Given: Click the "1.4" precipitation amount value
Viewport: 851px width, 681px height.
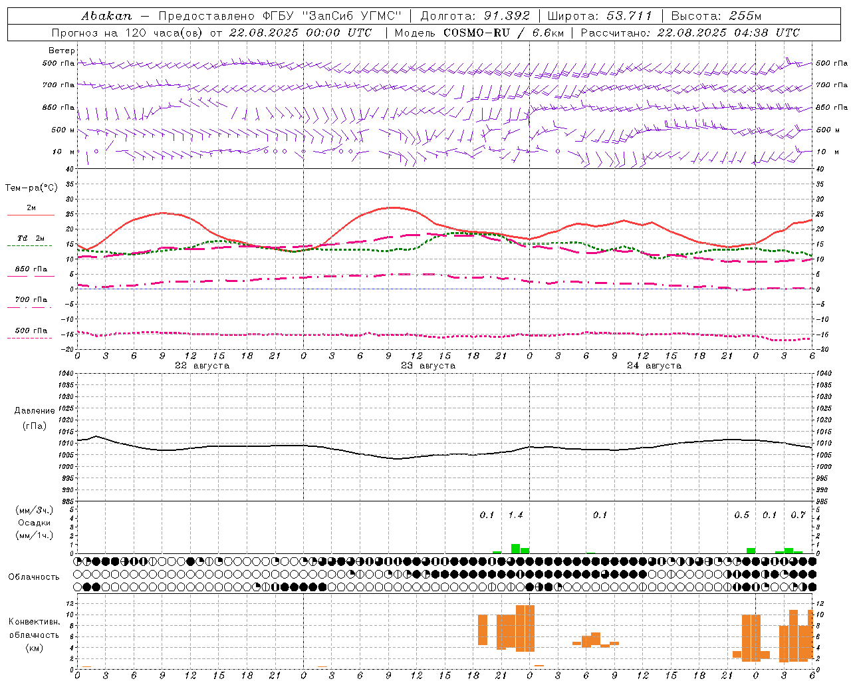Looking at the screenshot, I should 515,515.
